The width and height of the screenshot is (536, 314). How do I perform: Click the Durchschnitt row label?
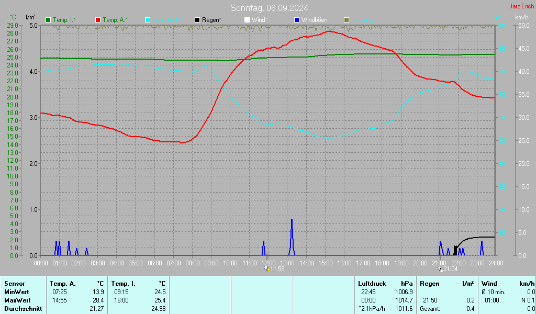click(x=22, y=309)
